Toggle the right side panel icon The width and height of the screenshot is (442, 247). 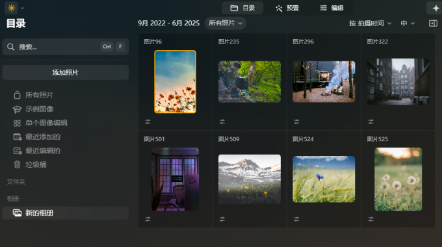click(433, 23)
